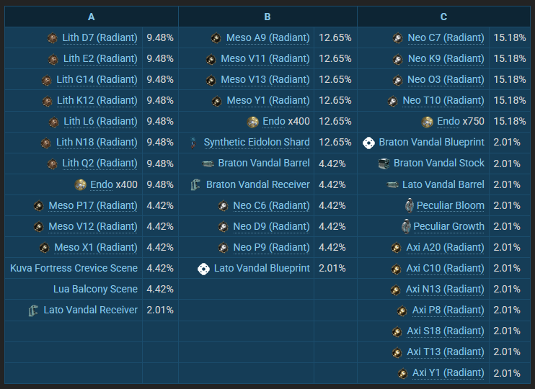Image resolution: width=535 pixels, height=389 pixels.
Task: Click the Neo T10 relic icon
Action: click(x=393, y=101)
